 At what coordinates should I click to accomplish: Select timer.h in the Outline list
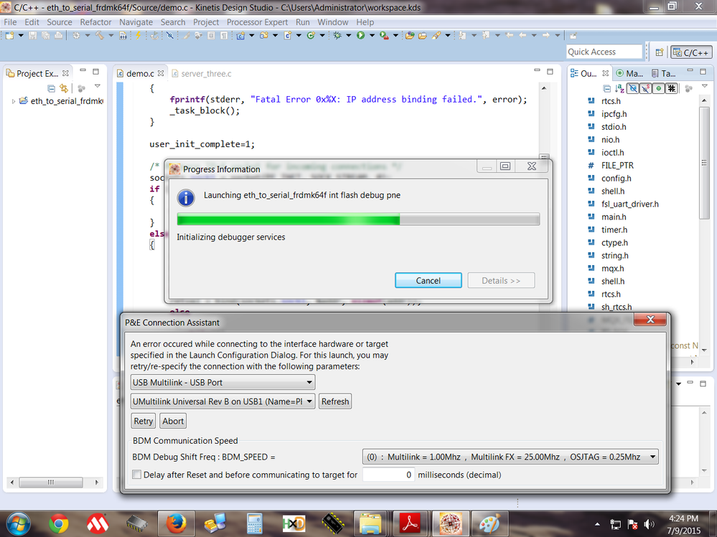coord(614,229)
